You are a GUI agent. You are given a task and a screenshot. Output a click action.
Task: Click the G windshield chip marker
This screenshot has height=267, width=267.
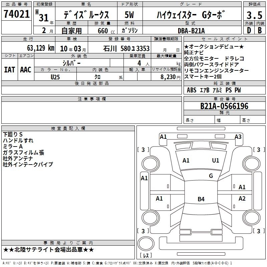[x=211, y=176]
